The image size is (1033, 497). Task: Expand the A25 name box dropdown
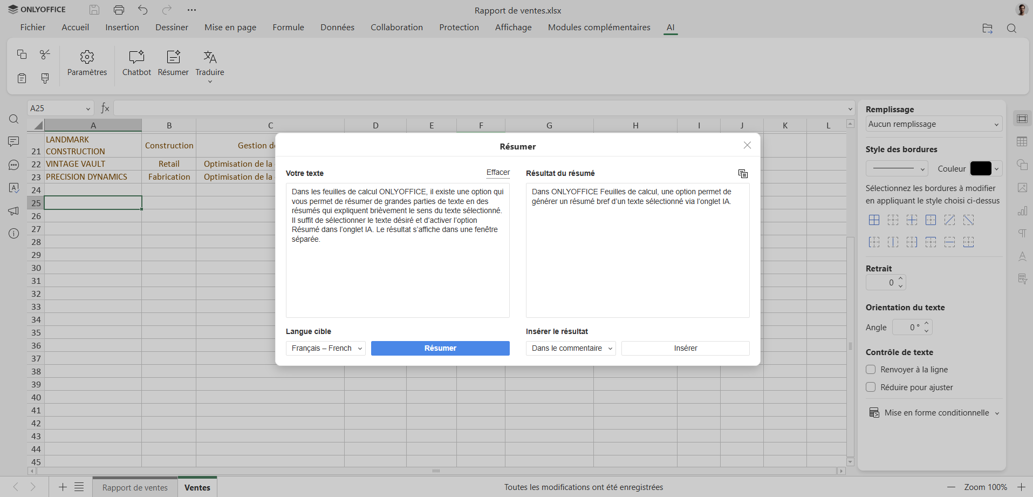pyautogui.click(x=88, y=109)
